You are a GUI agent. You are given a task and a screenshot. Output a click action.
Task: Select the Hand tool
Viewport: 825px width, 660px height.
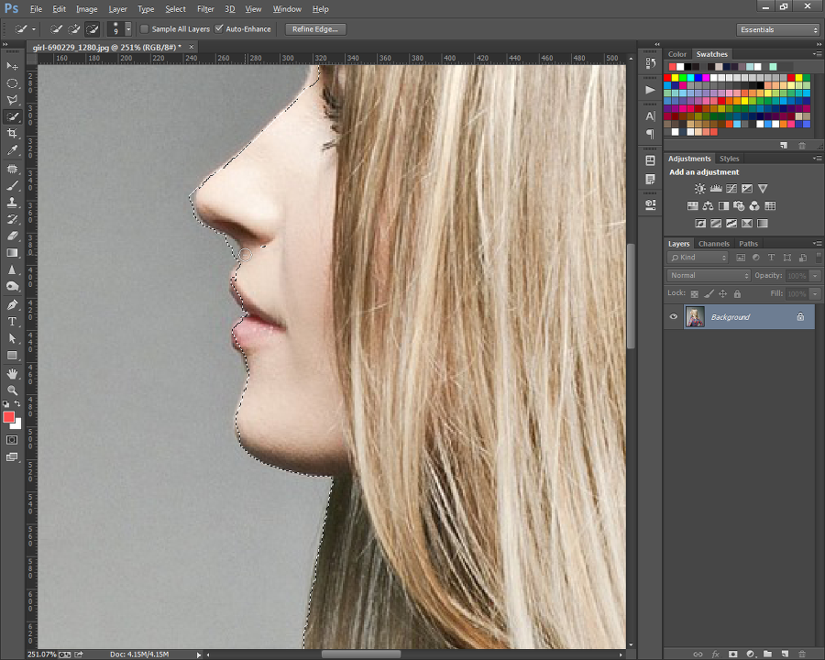click(x=12, y=373)
